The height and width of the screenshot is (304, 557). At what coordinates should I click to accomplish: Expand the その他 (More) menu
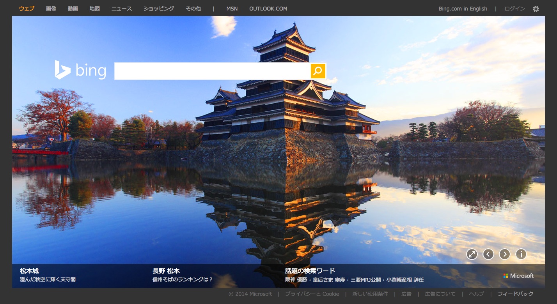[193, 9]
